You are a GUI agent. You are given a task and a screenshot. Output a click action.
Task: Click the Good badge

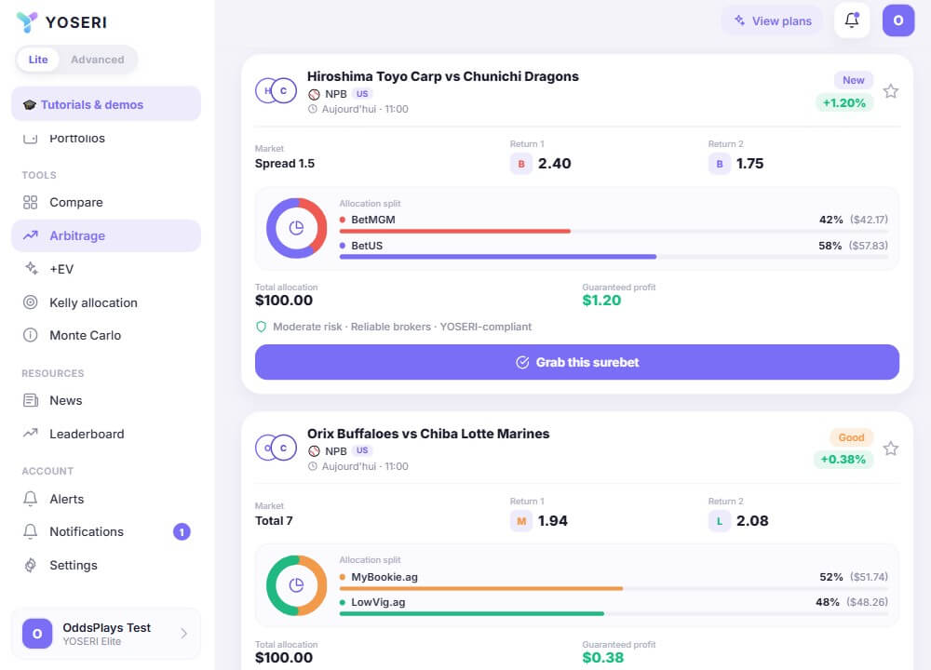[x=851, y=437]
